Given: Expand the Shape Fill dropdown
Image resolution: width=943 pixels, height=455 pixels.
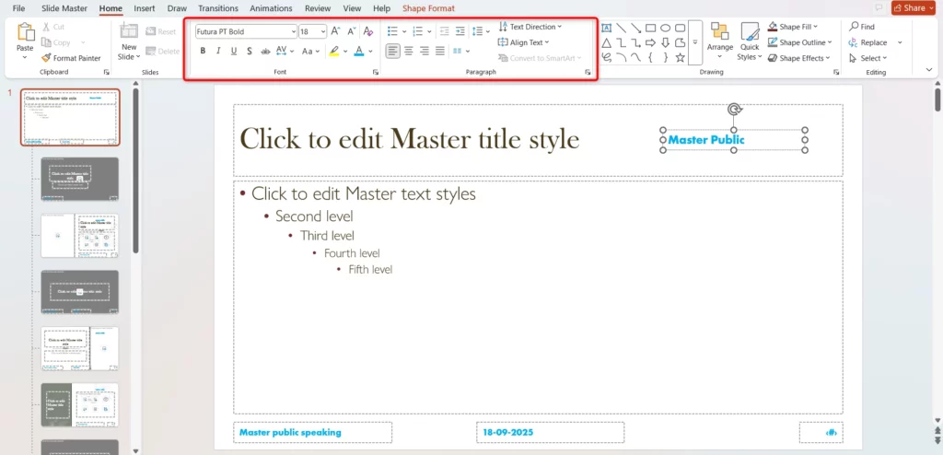Looking at the screenshot, I should tap(832, 27).
